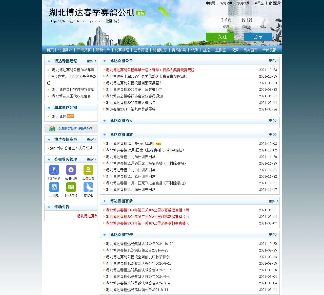
Task: Expand 更多 for the 博达春棚规程 panel
Action: 91,61
